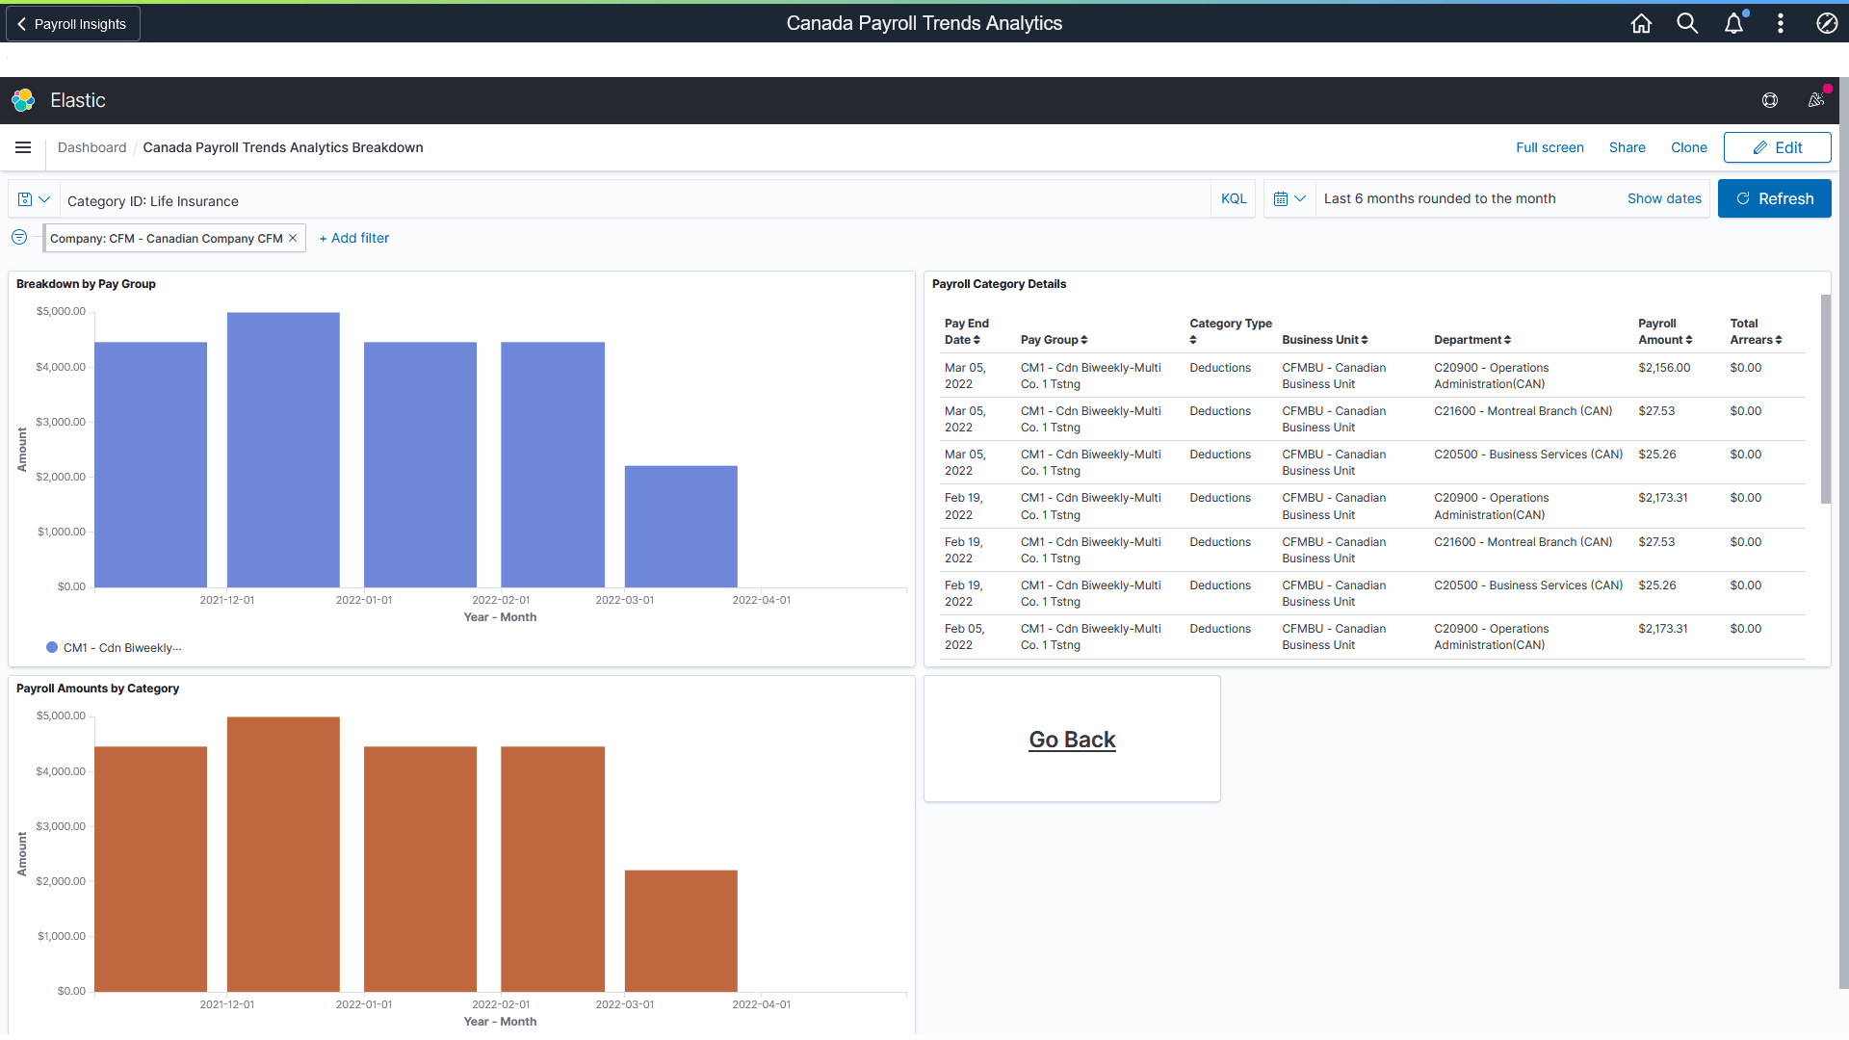
Task: Open the Help life-ring icon in Elastic header
Action: pos(1770,100)
